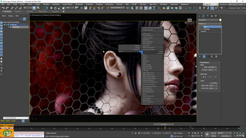Open the Sign In dropdown
This screenshot has width=246, height=138.
tap(211, 4)
